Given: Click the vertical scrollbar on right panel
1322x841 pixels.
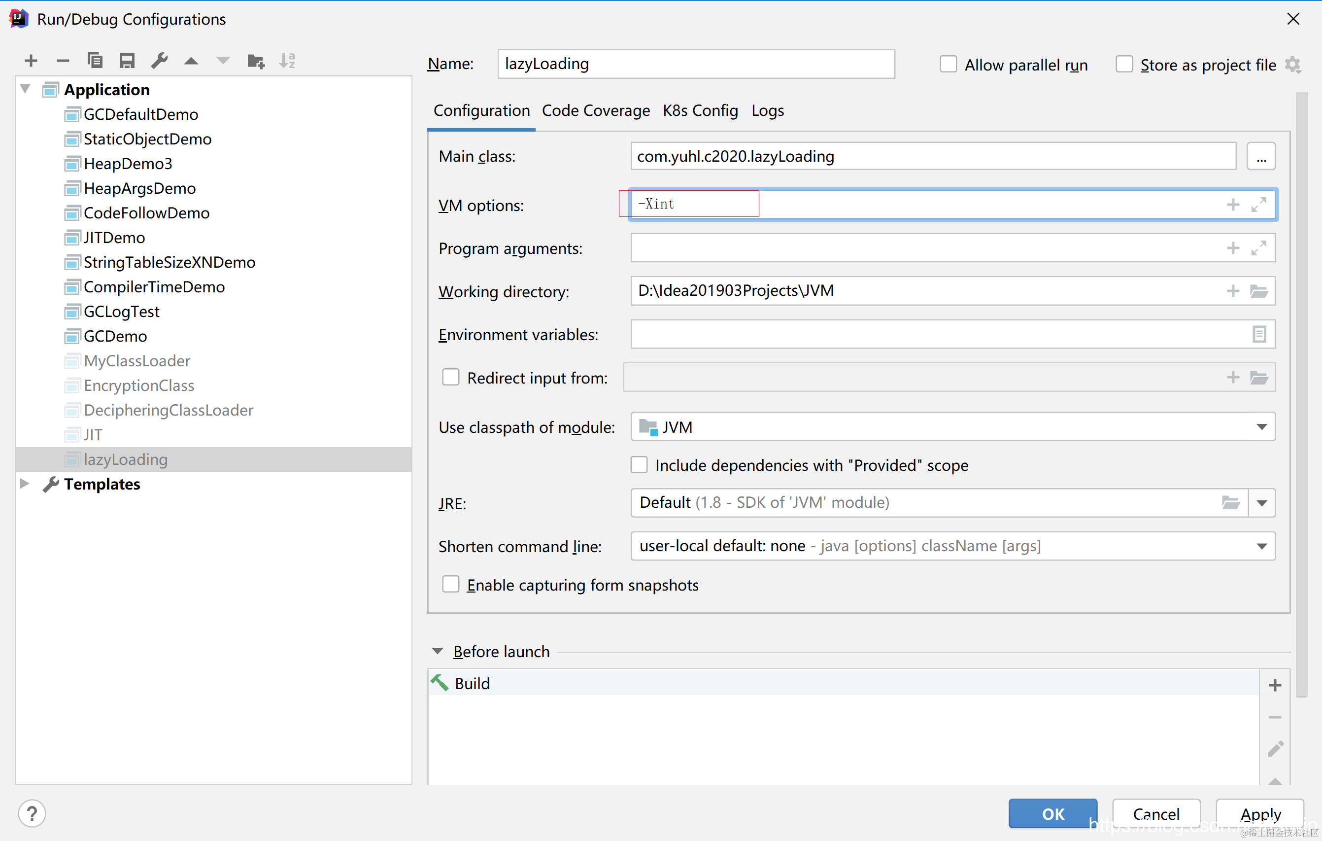Looking at the screenshot, I should [x=1301, y=395].
